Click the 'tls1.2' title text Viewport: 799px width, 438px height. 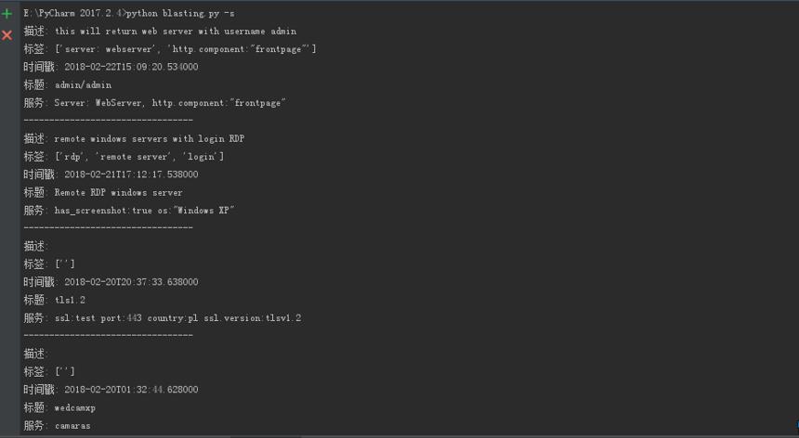(x=70, y=300)
